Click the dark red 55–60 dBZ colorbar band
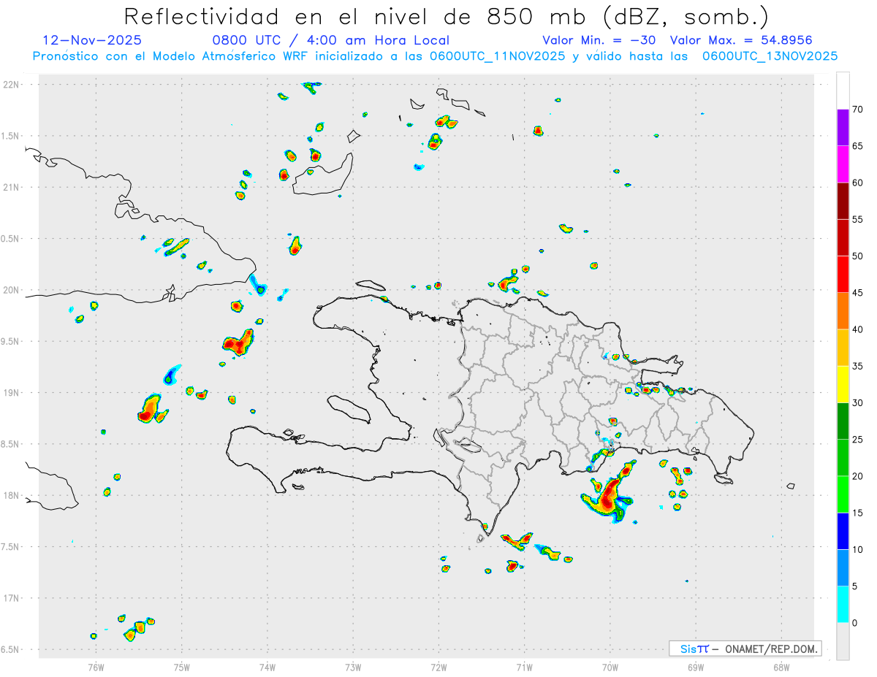Image resolution: width=877 pixels, height=677 pixels. coord(843,201)
